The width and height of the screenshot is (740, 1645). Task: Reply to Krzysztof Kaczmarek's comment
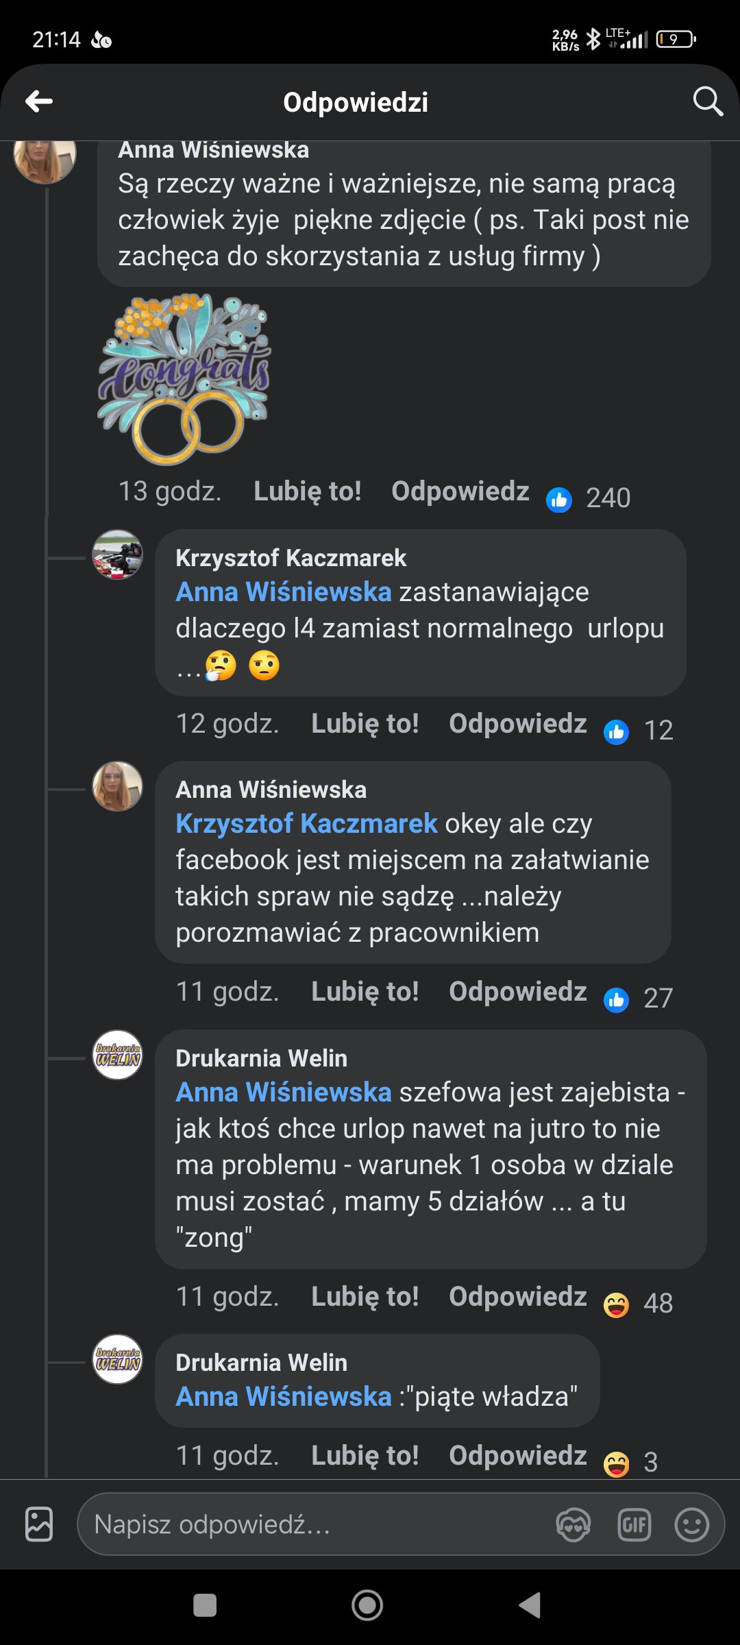[517, 724]
